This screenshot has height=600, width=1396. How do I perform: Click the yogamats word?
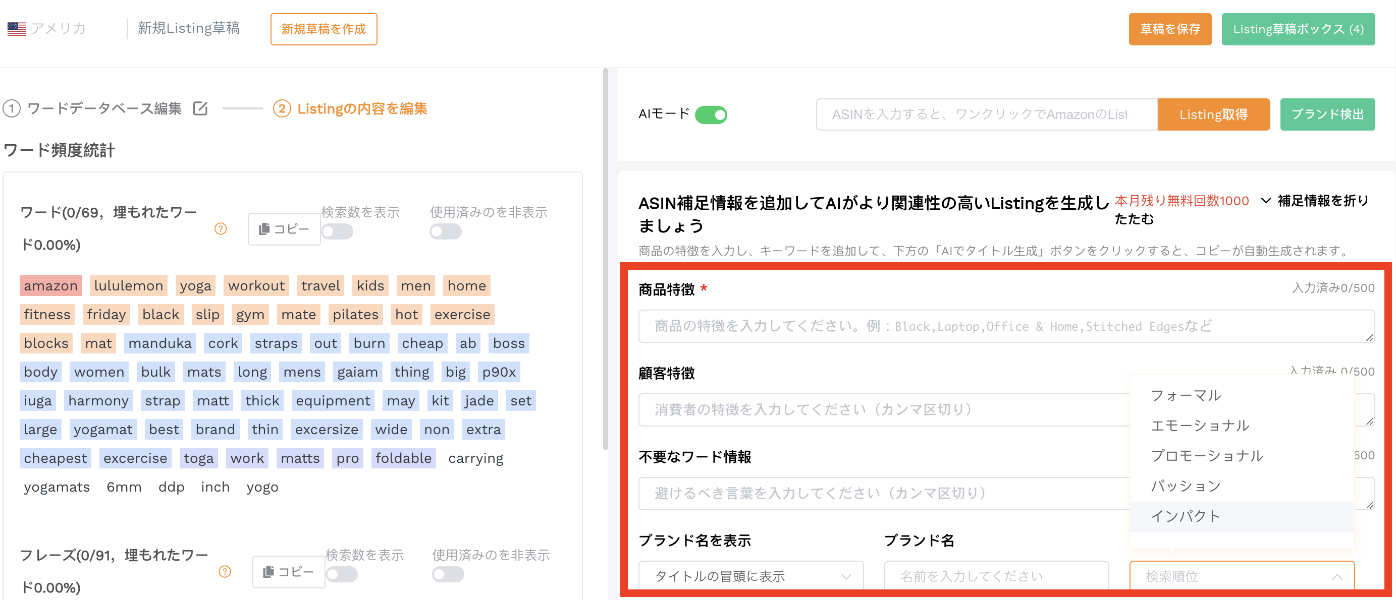[57, 487]
